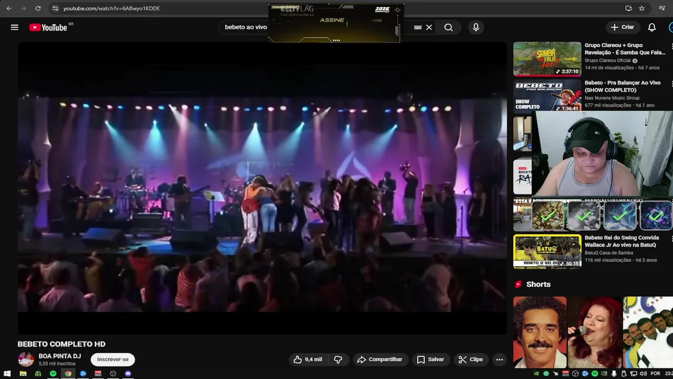Image resolution: width=673 pixels, height=379 pixels.
Task: Open the group photo Short thumbnail
Action: click(x=648, y=332)
